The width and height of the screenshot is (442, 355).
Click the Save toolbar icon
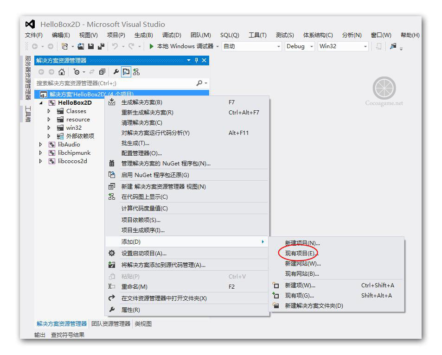(91, 46)
